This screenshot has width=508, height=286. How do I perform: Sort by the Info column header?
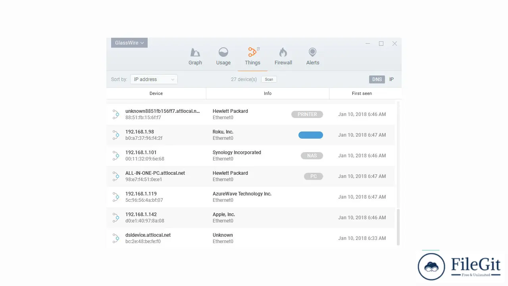pyautogui.click(x=268, y=93)
